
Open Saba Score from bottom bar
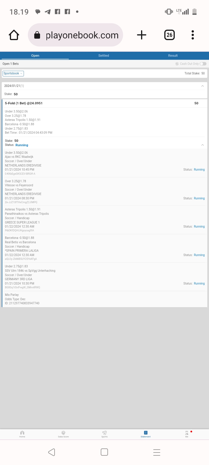(x=63, y=434)
